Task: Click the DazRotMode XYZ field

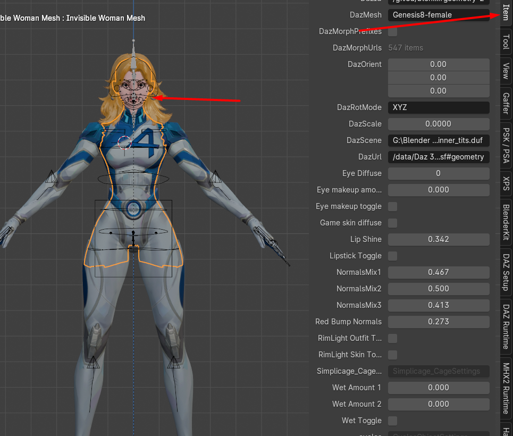Action: pos(439,107)
